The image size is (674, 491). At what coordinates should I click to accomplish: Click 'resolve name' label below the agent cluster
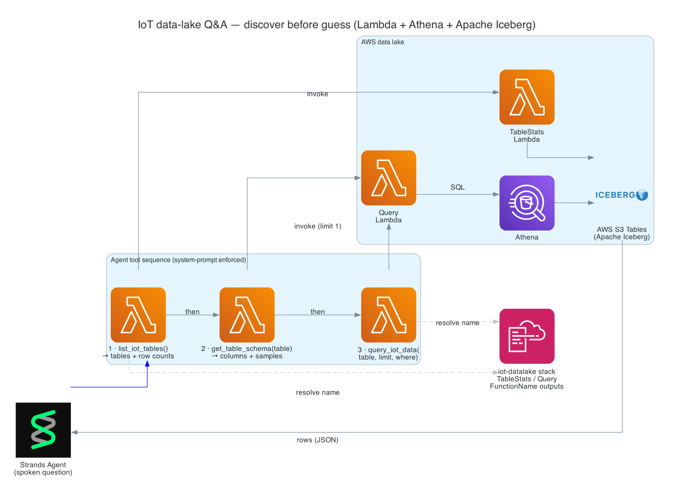pos(318,392)
